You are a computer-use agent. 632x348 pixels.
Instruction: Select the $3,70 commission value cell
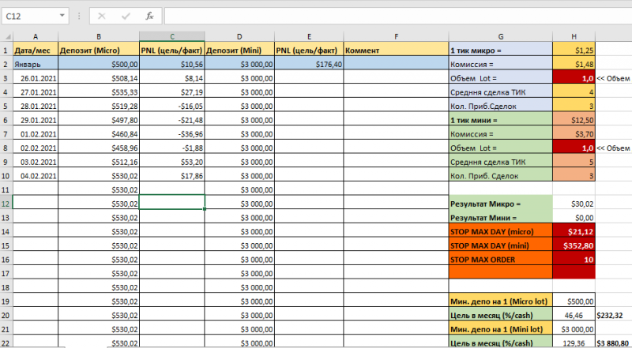574,134
